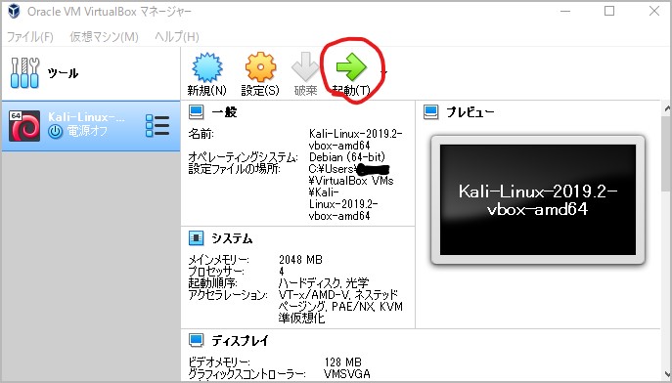The image size is (672, 383).
Task: Click the アクセラレーション: label
Action: click(228, 294)
